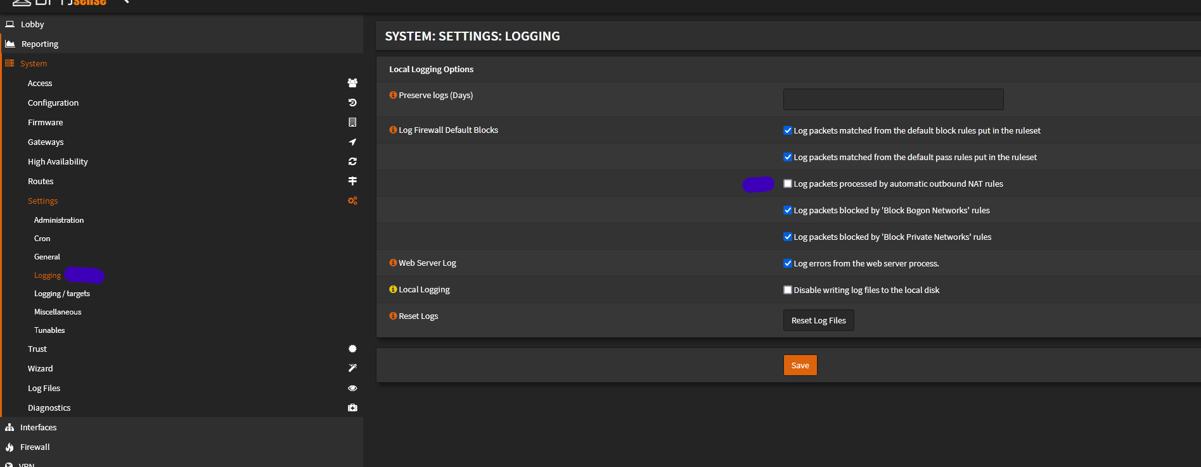Expand the Firewall menu section
Screen dimensions: 1201x467
(x=35, y=447)
